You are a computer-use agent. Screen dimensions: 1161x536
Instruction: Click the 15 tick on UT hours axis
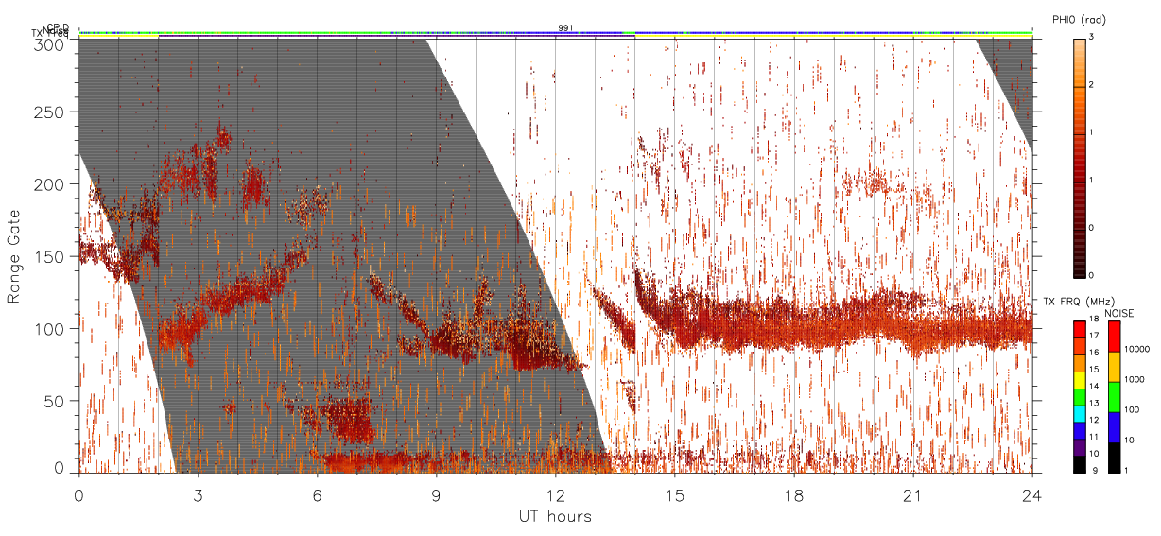(675, 494)
